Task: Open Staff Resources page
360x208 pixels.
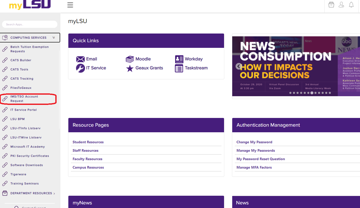Action: click(x=86, y=150)
